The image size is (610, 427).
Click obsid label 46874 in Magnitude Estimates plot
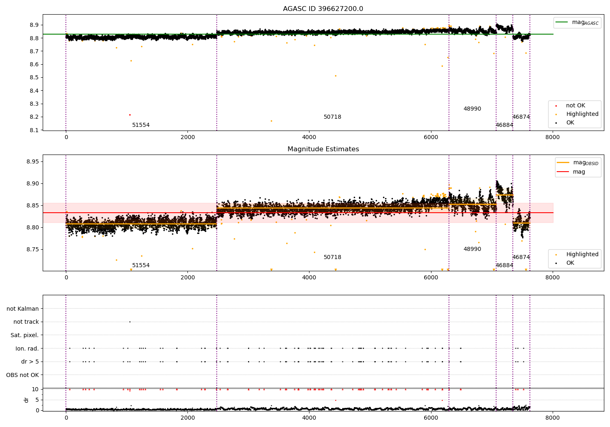(521, 257)
